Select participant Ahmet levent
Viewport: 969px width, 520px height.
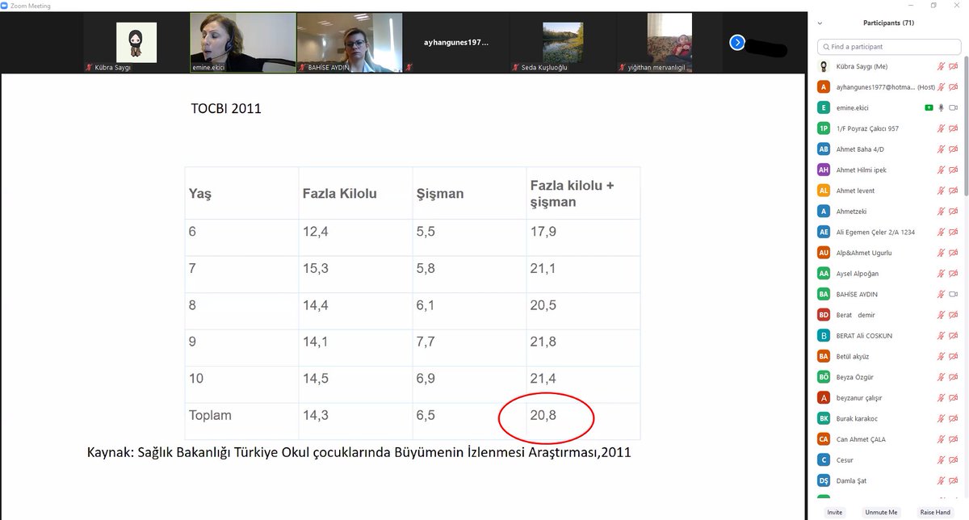pos(888,191)
